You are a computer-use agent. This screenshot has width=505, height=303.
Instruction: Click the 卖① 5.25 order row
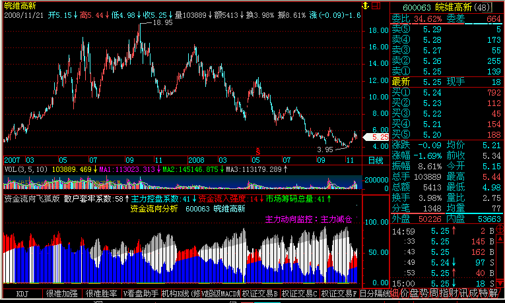[446, 71]
